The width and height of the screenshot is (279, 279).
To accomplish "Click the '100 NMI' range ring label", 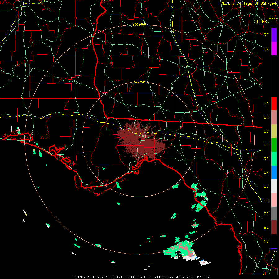I will coord(139,24).
